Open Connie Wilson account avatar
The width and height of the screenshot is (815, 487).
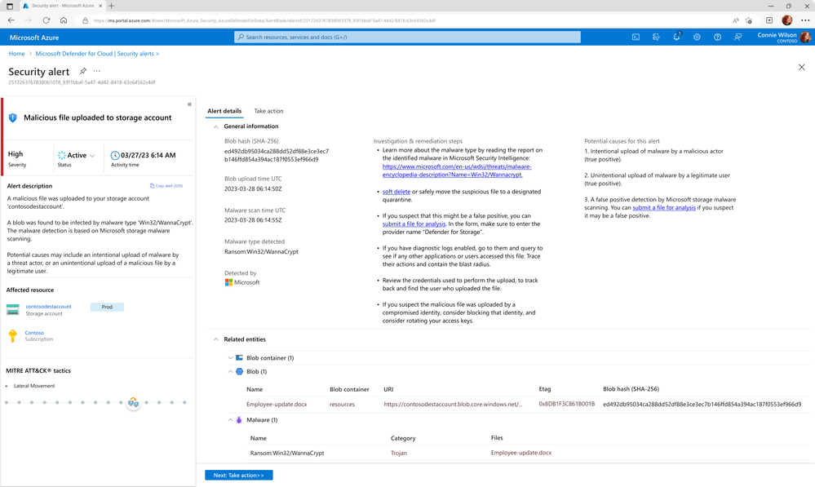[805, 37]
